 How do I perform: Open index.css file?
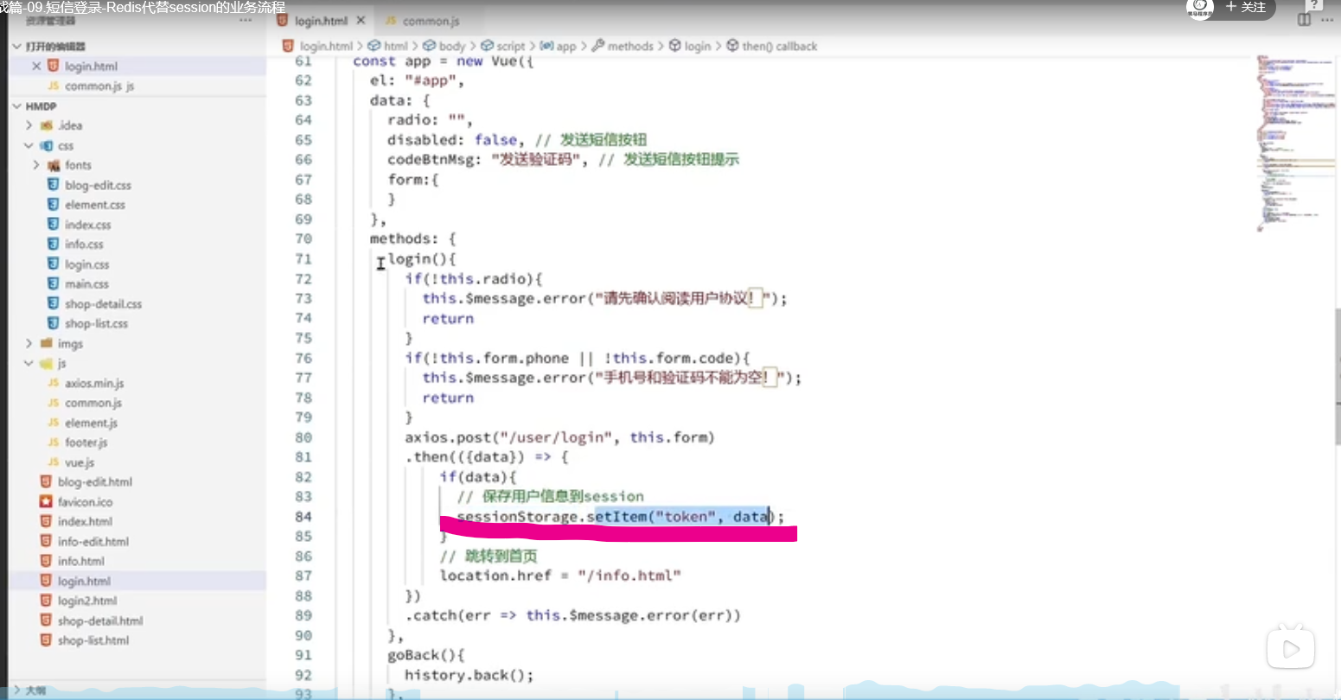pyautogui.click(x=87, y=225)
